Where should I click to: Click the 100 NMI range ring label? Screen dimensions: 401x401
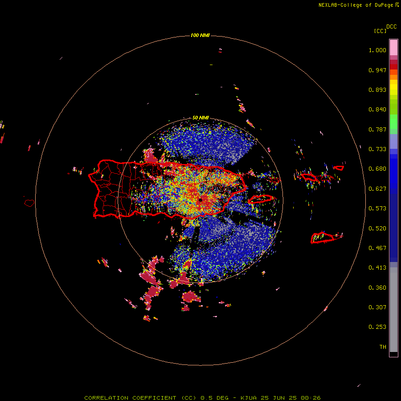coord(200,35)
